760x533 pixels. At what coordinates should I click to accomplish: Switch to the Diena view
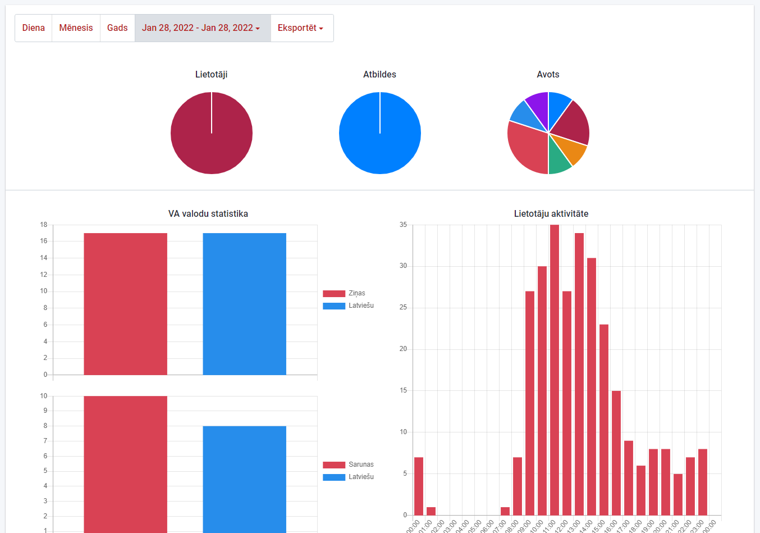point(34,28)
